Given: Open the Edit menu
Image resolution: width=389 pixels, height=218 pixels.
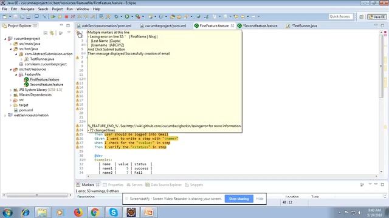Looking at the screenshot, I should point(14,9).
